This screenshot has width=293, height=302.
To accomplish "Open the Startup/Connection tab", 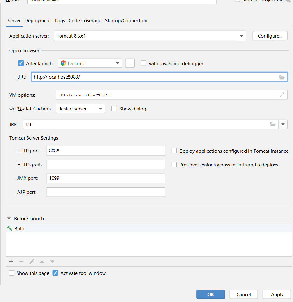I will 127,20.
